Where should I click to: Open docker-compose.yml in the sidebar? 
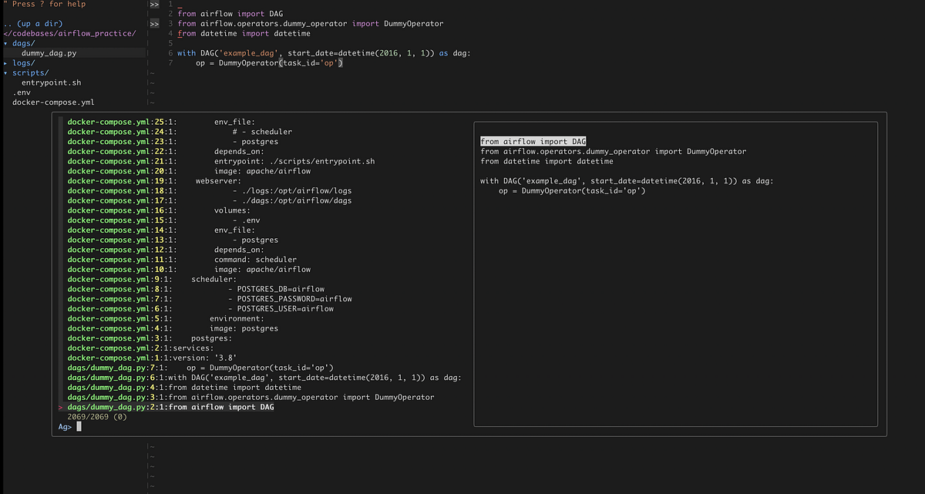point(49,102)
